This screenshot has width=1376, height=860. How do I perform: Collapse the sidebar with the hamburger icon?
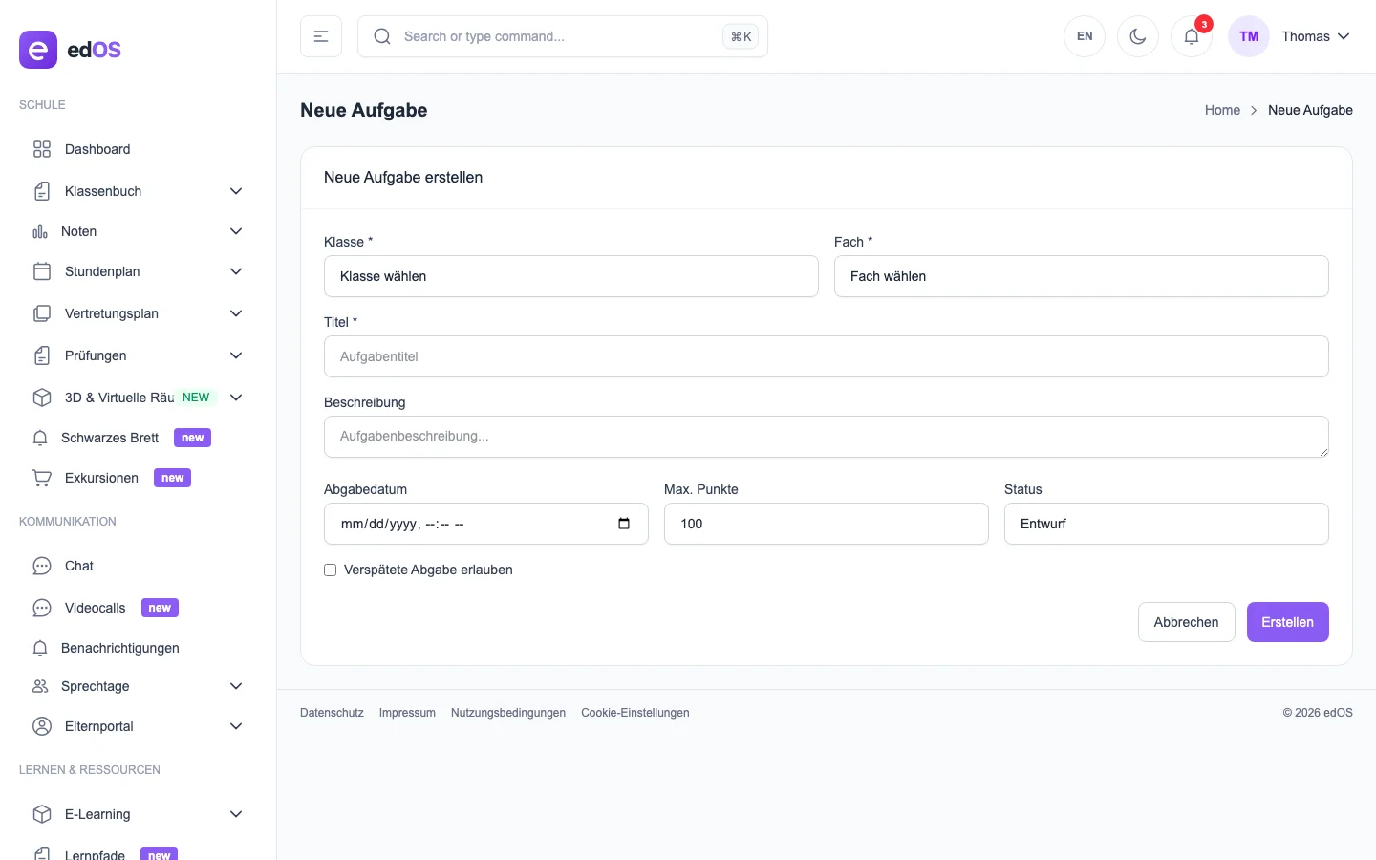pos(321,36)
